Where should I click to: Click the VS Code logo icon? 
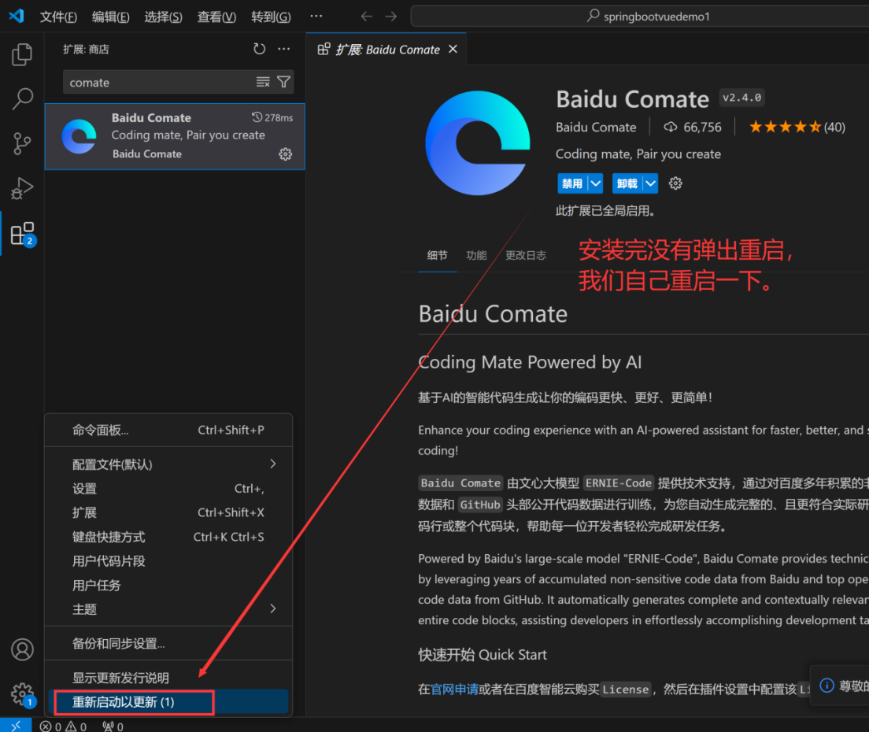(17, 16)
